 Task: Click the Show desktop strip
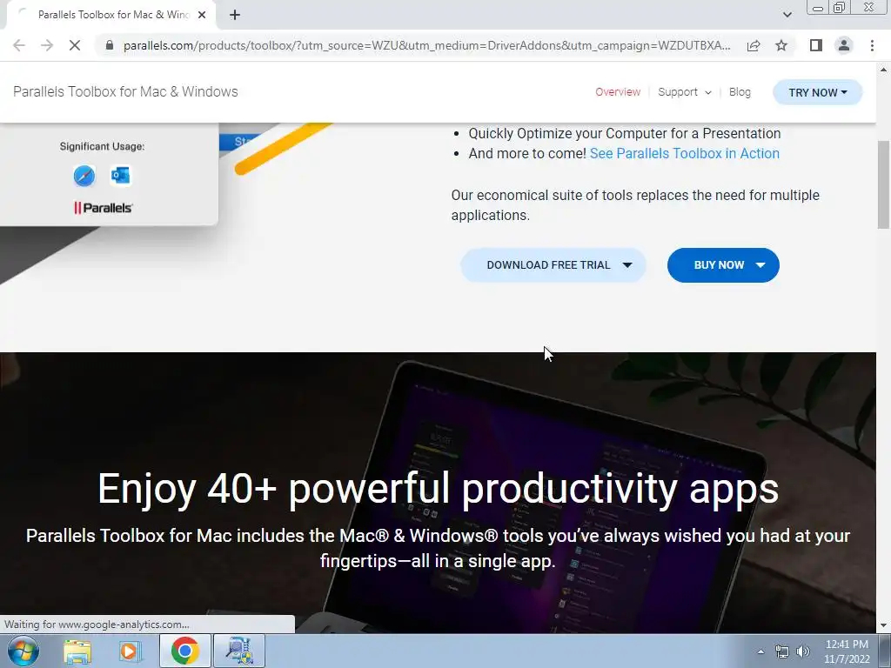[x=885, y=651]
